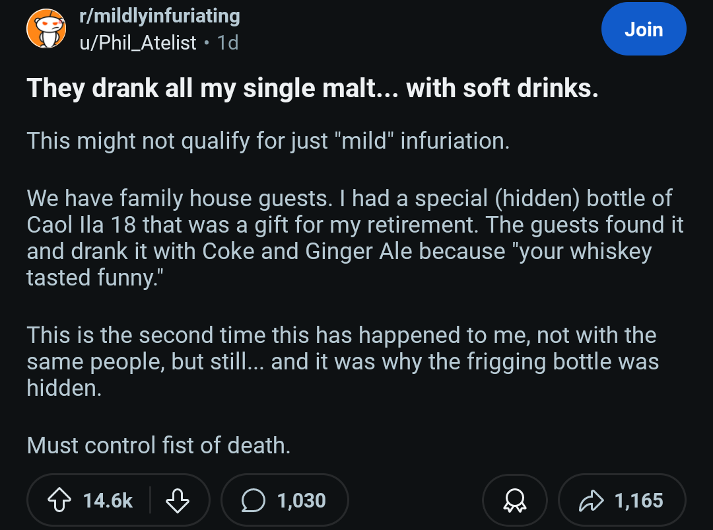Open the r/mildlyinfuriating Snoo avatar

[x=46, y=28]
